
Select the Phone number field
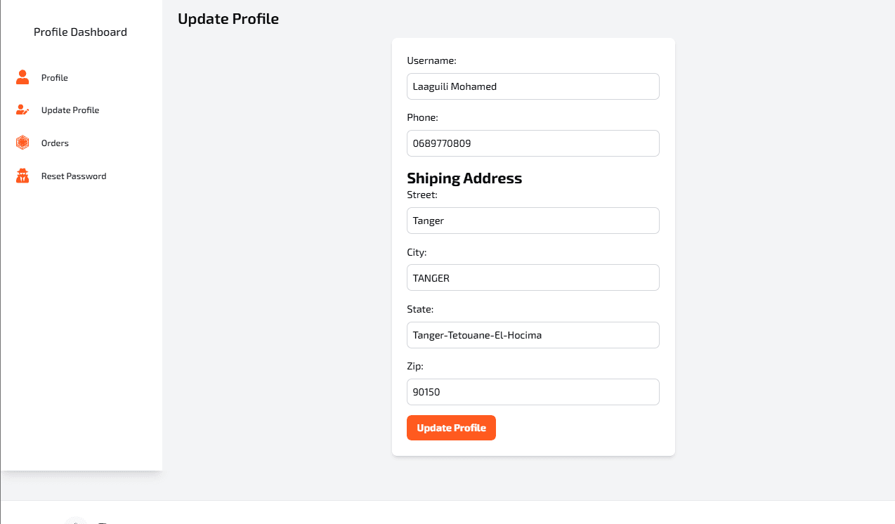pos(533,143)
